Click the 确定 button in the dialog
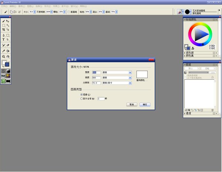The image size is (222, 172). tap(145, 105)
